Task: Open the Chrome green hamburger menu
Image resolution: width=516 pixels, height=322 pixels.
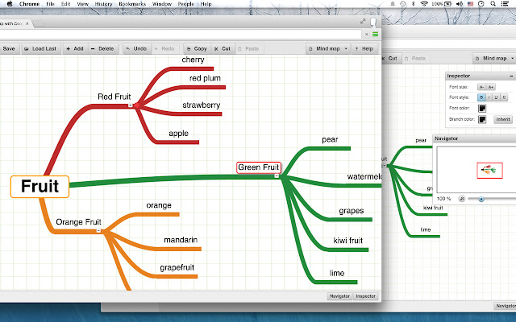Action: coord(375,34)
